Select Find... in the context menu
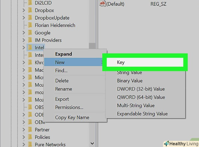The image size is (199, 147). tap(61, 71)
